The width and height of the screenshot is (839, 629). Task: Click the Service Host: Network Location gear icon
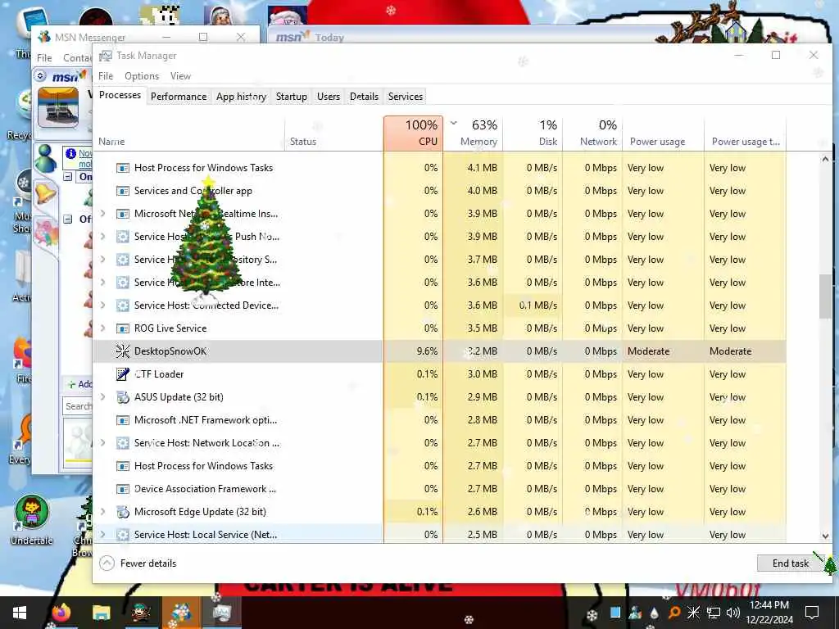tap(123, 443)
